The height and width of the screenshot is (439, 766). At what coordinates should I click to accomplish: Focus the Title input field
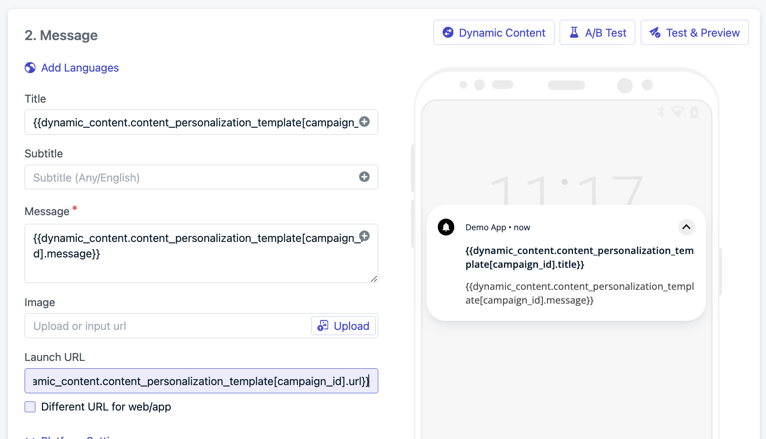pos(201,122)
